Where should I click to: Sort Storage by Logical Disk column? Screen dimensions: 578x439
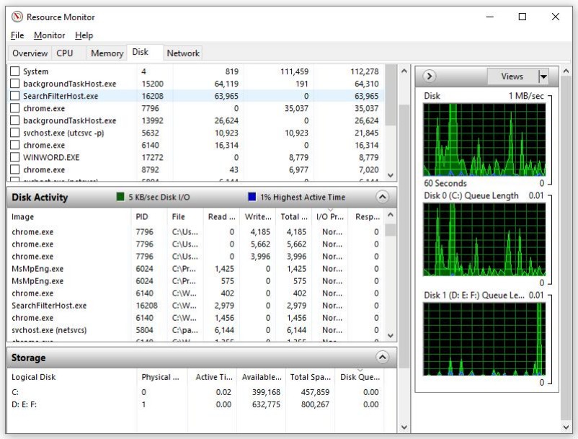(72, 377)
